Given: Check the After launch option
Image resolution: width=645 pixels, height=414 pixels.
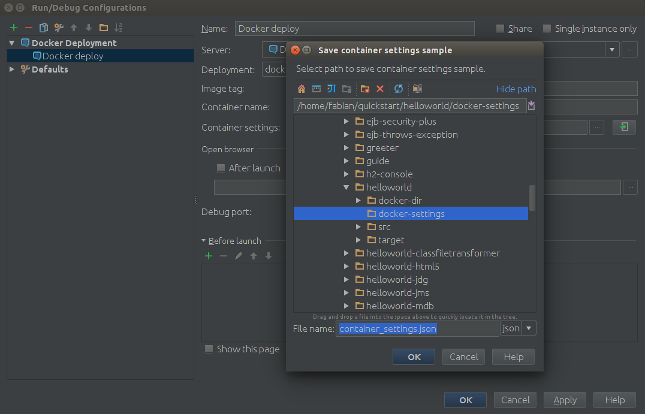Looking at the screenshot, I should click(221, 168).
